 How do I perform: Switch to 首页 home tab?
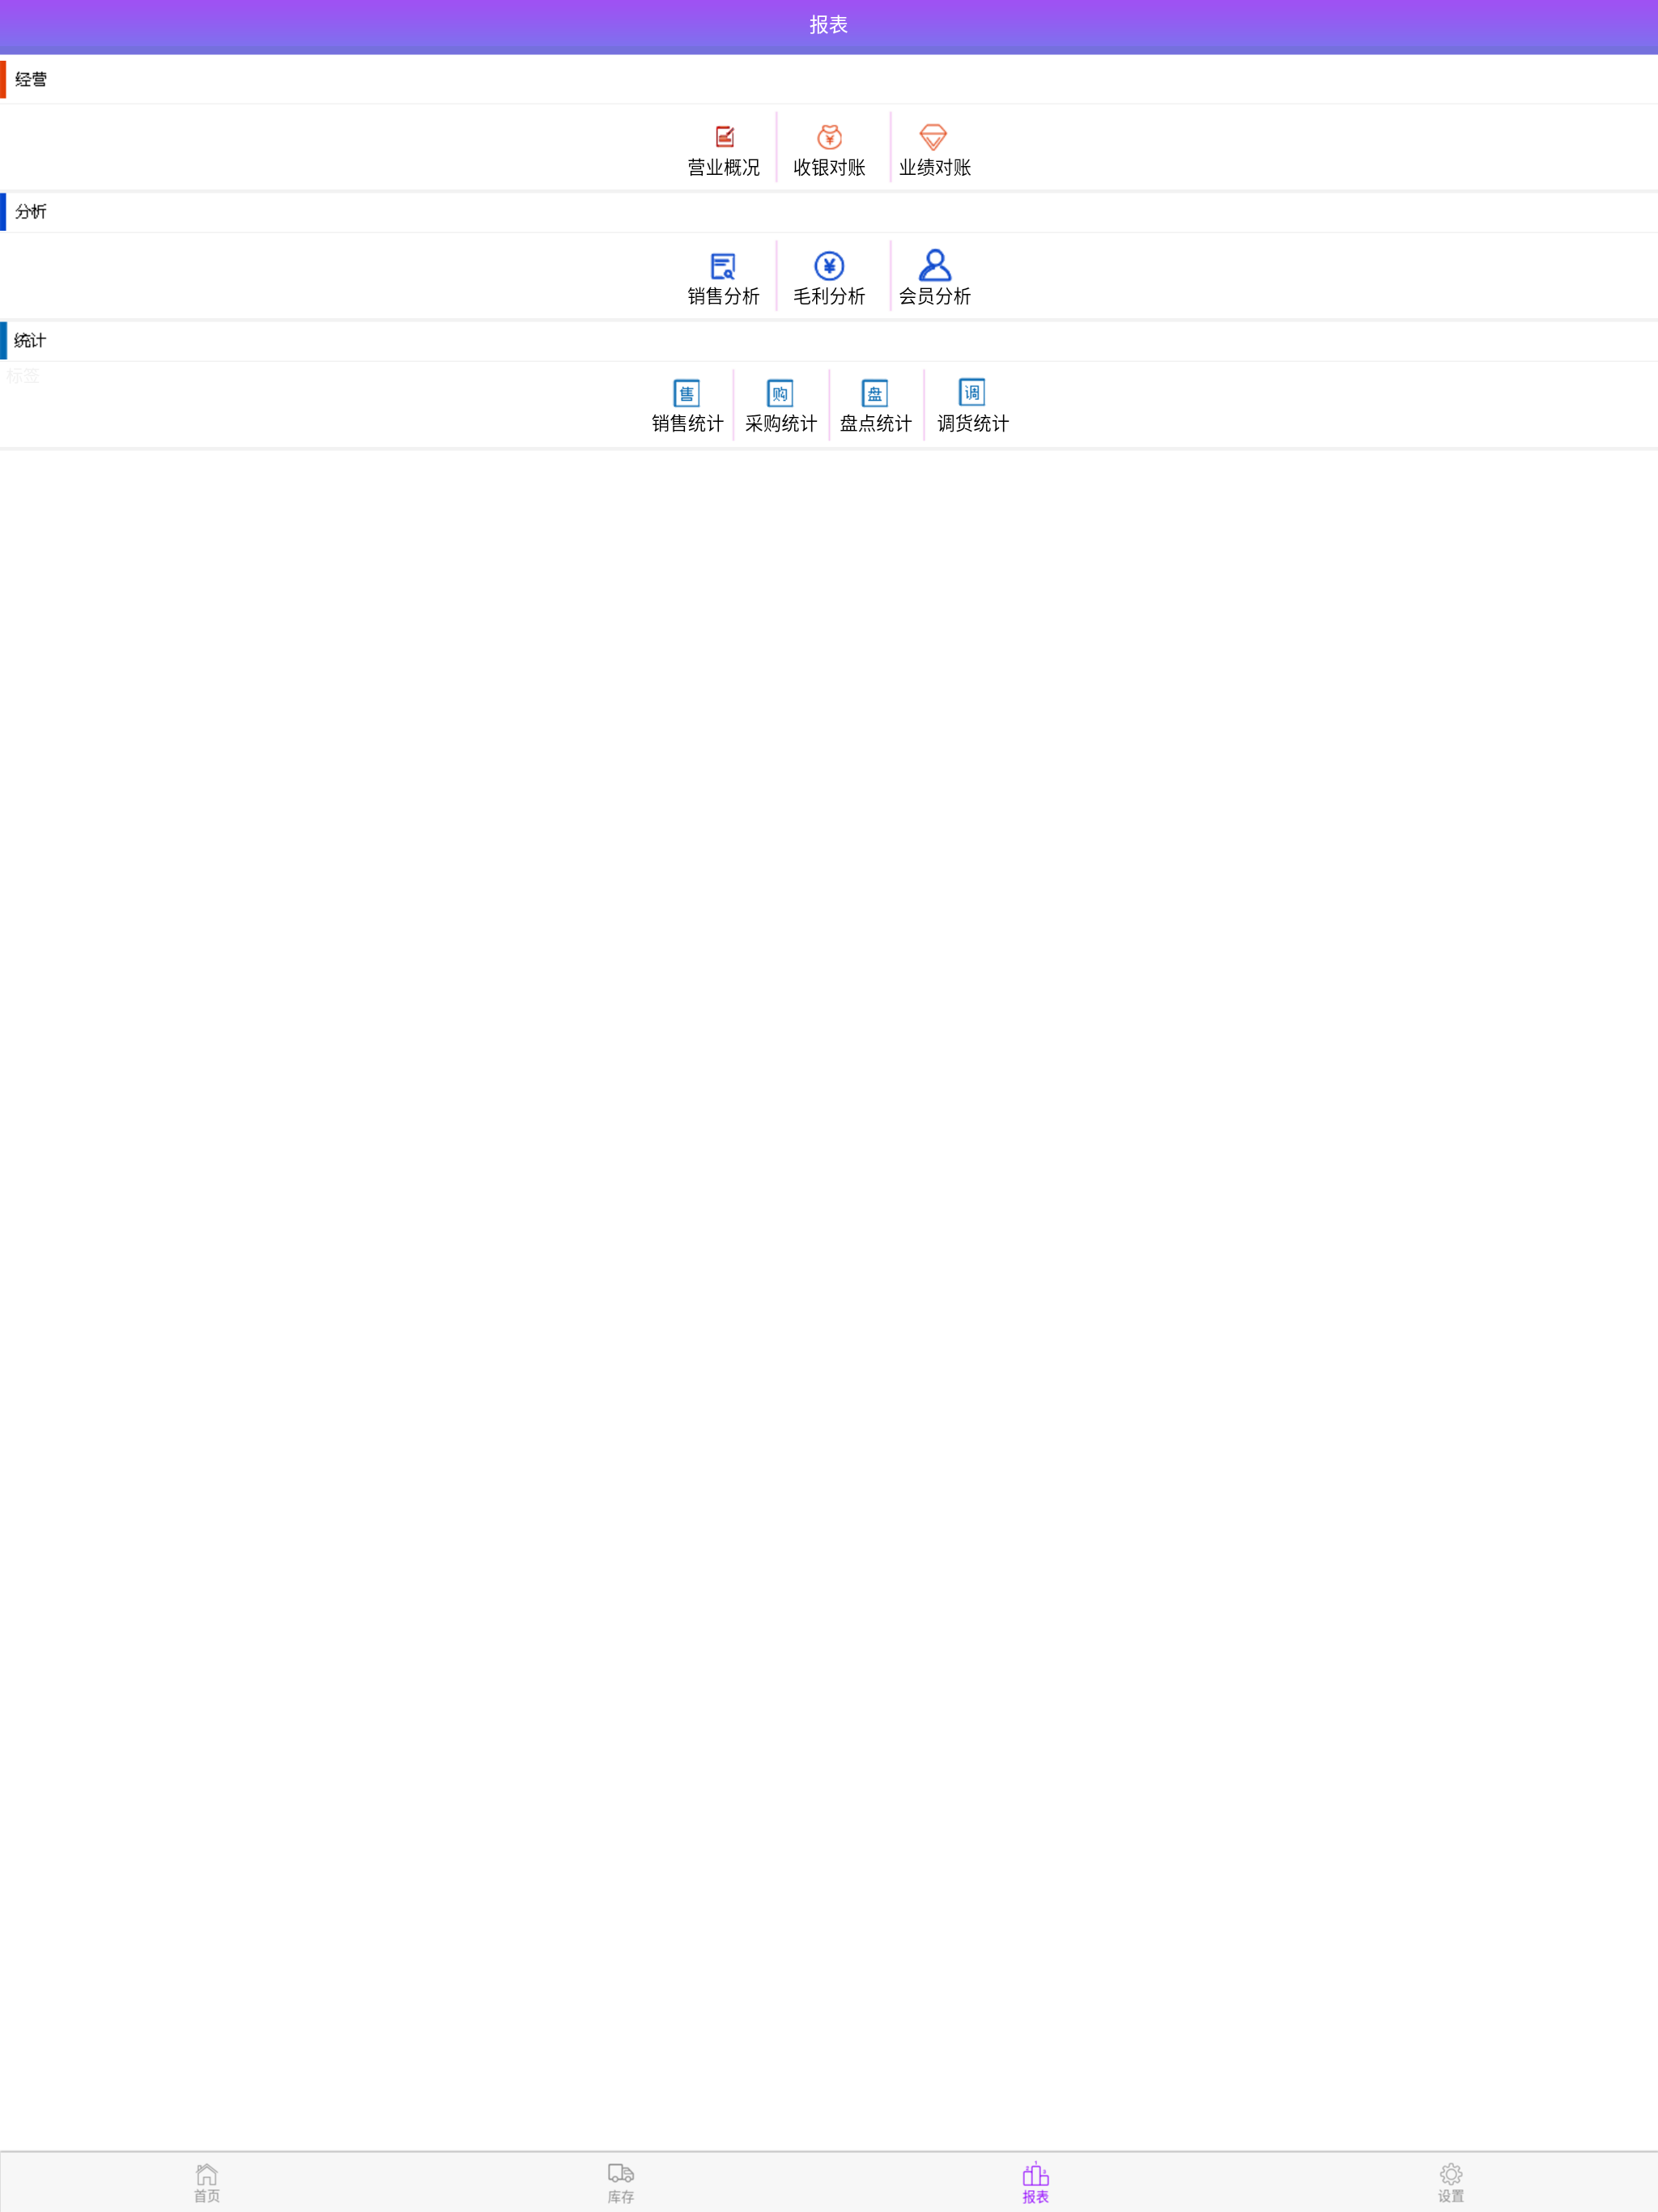(207, 2182)
